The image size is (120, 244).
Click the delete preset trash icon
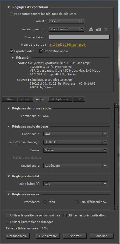pos(106,29)
